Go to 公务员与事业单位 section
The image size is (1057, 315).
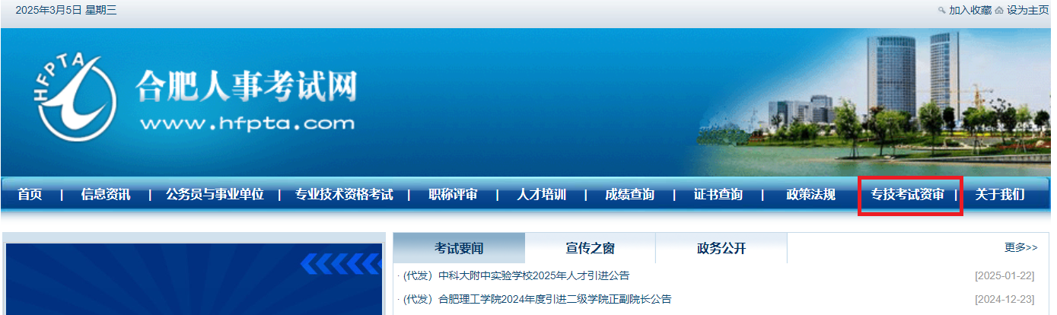pyautogui.click(x=215, y=195)
